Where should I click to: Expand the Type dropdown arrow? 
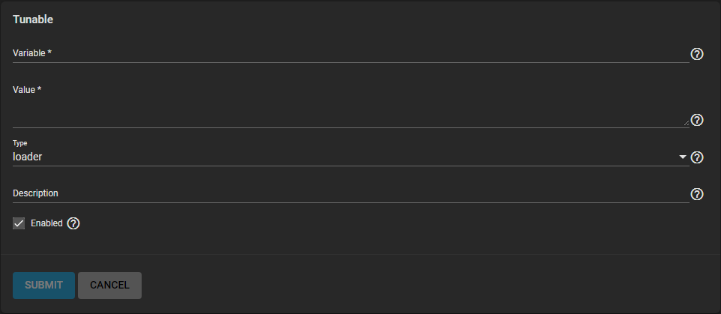pos(682,157)
